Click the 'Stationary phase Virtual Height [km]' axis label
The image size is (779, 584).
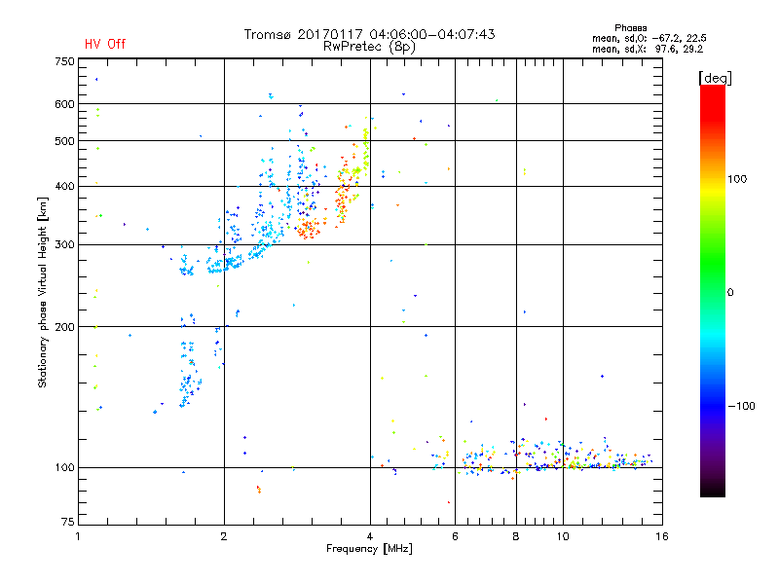coord(43,292)
